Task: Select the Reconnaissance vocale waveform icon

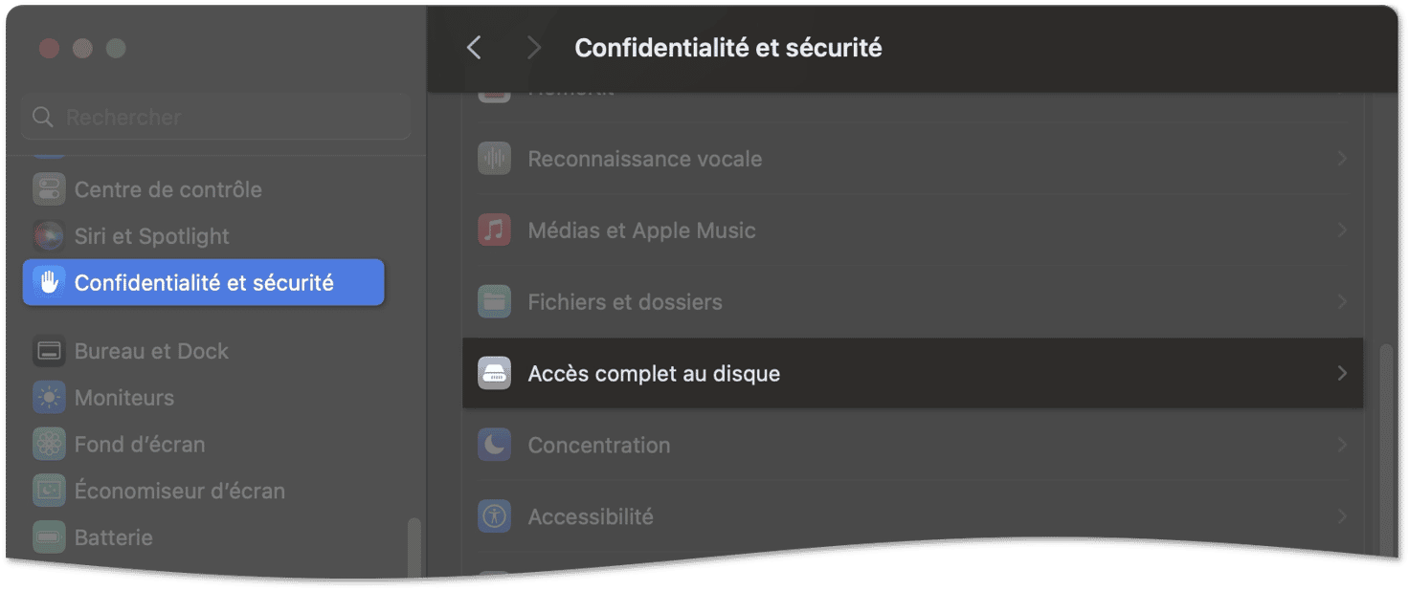Action: click(495, 159)
